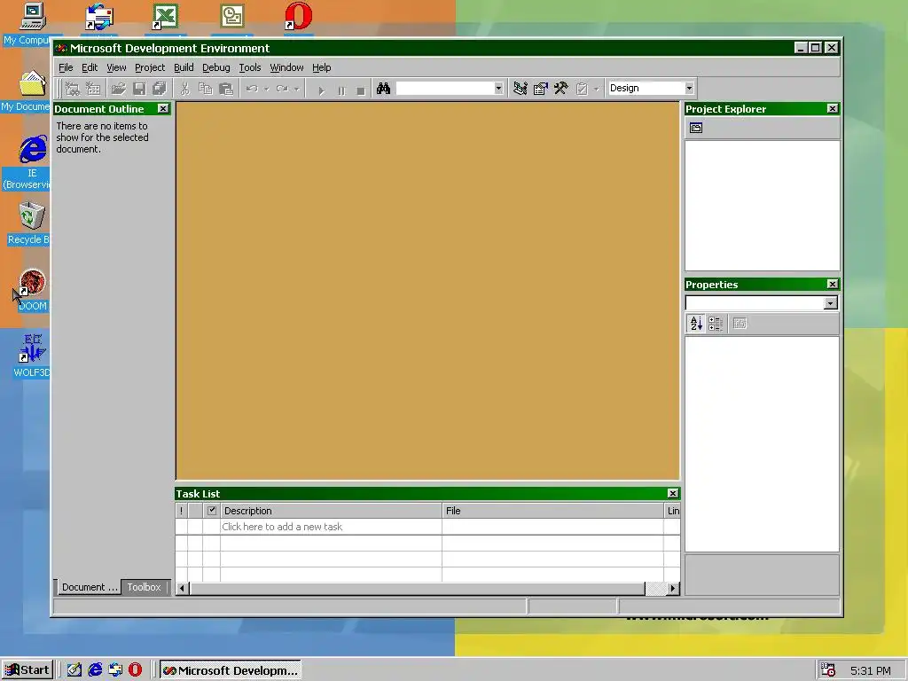The width and height of the screenshot is (908, 681).
Task: Click the Break pause icon
Action: [x=341, y=90]
